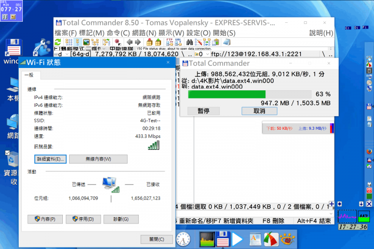374x249 pixels.
Task: Click the 17·27·36 clock widget
Action: click(353, 227)
